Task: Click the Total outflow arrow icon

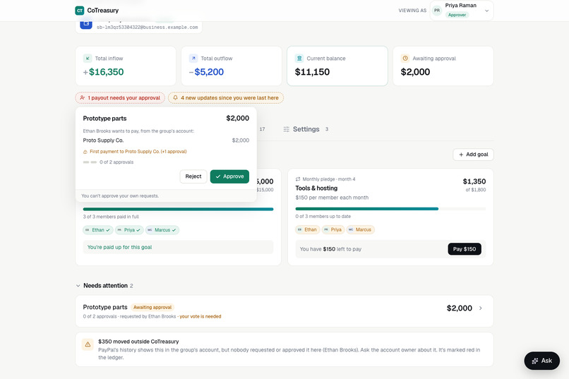Action: coord(193,59)
